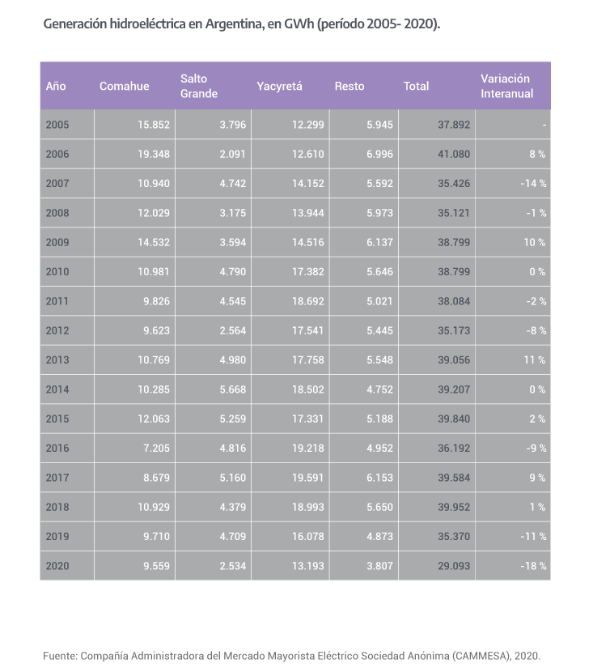The height and width of the screenshot is (672, 593).
Task: Select the Resto column header
Action: (x=349, y=87)
